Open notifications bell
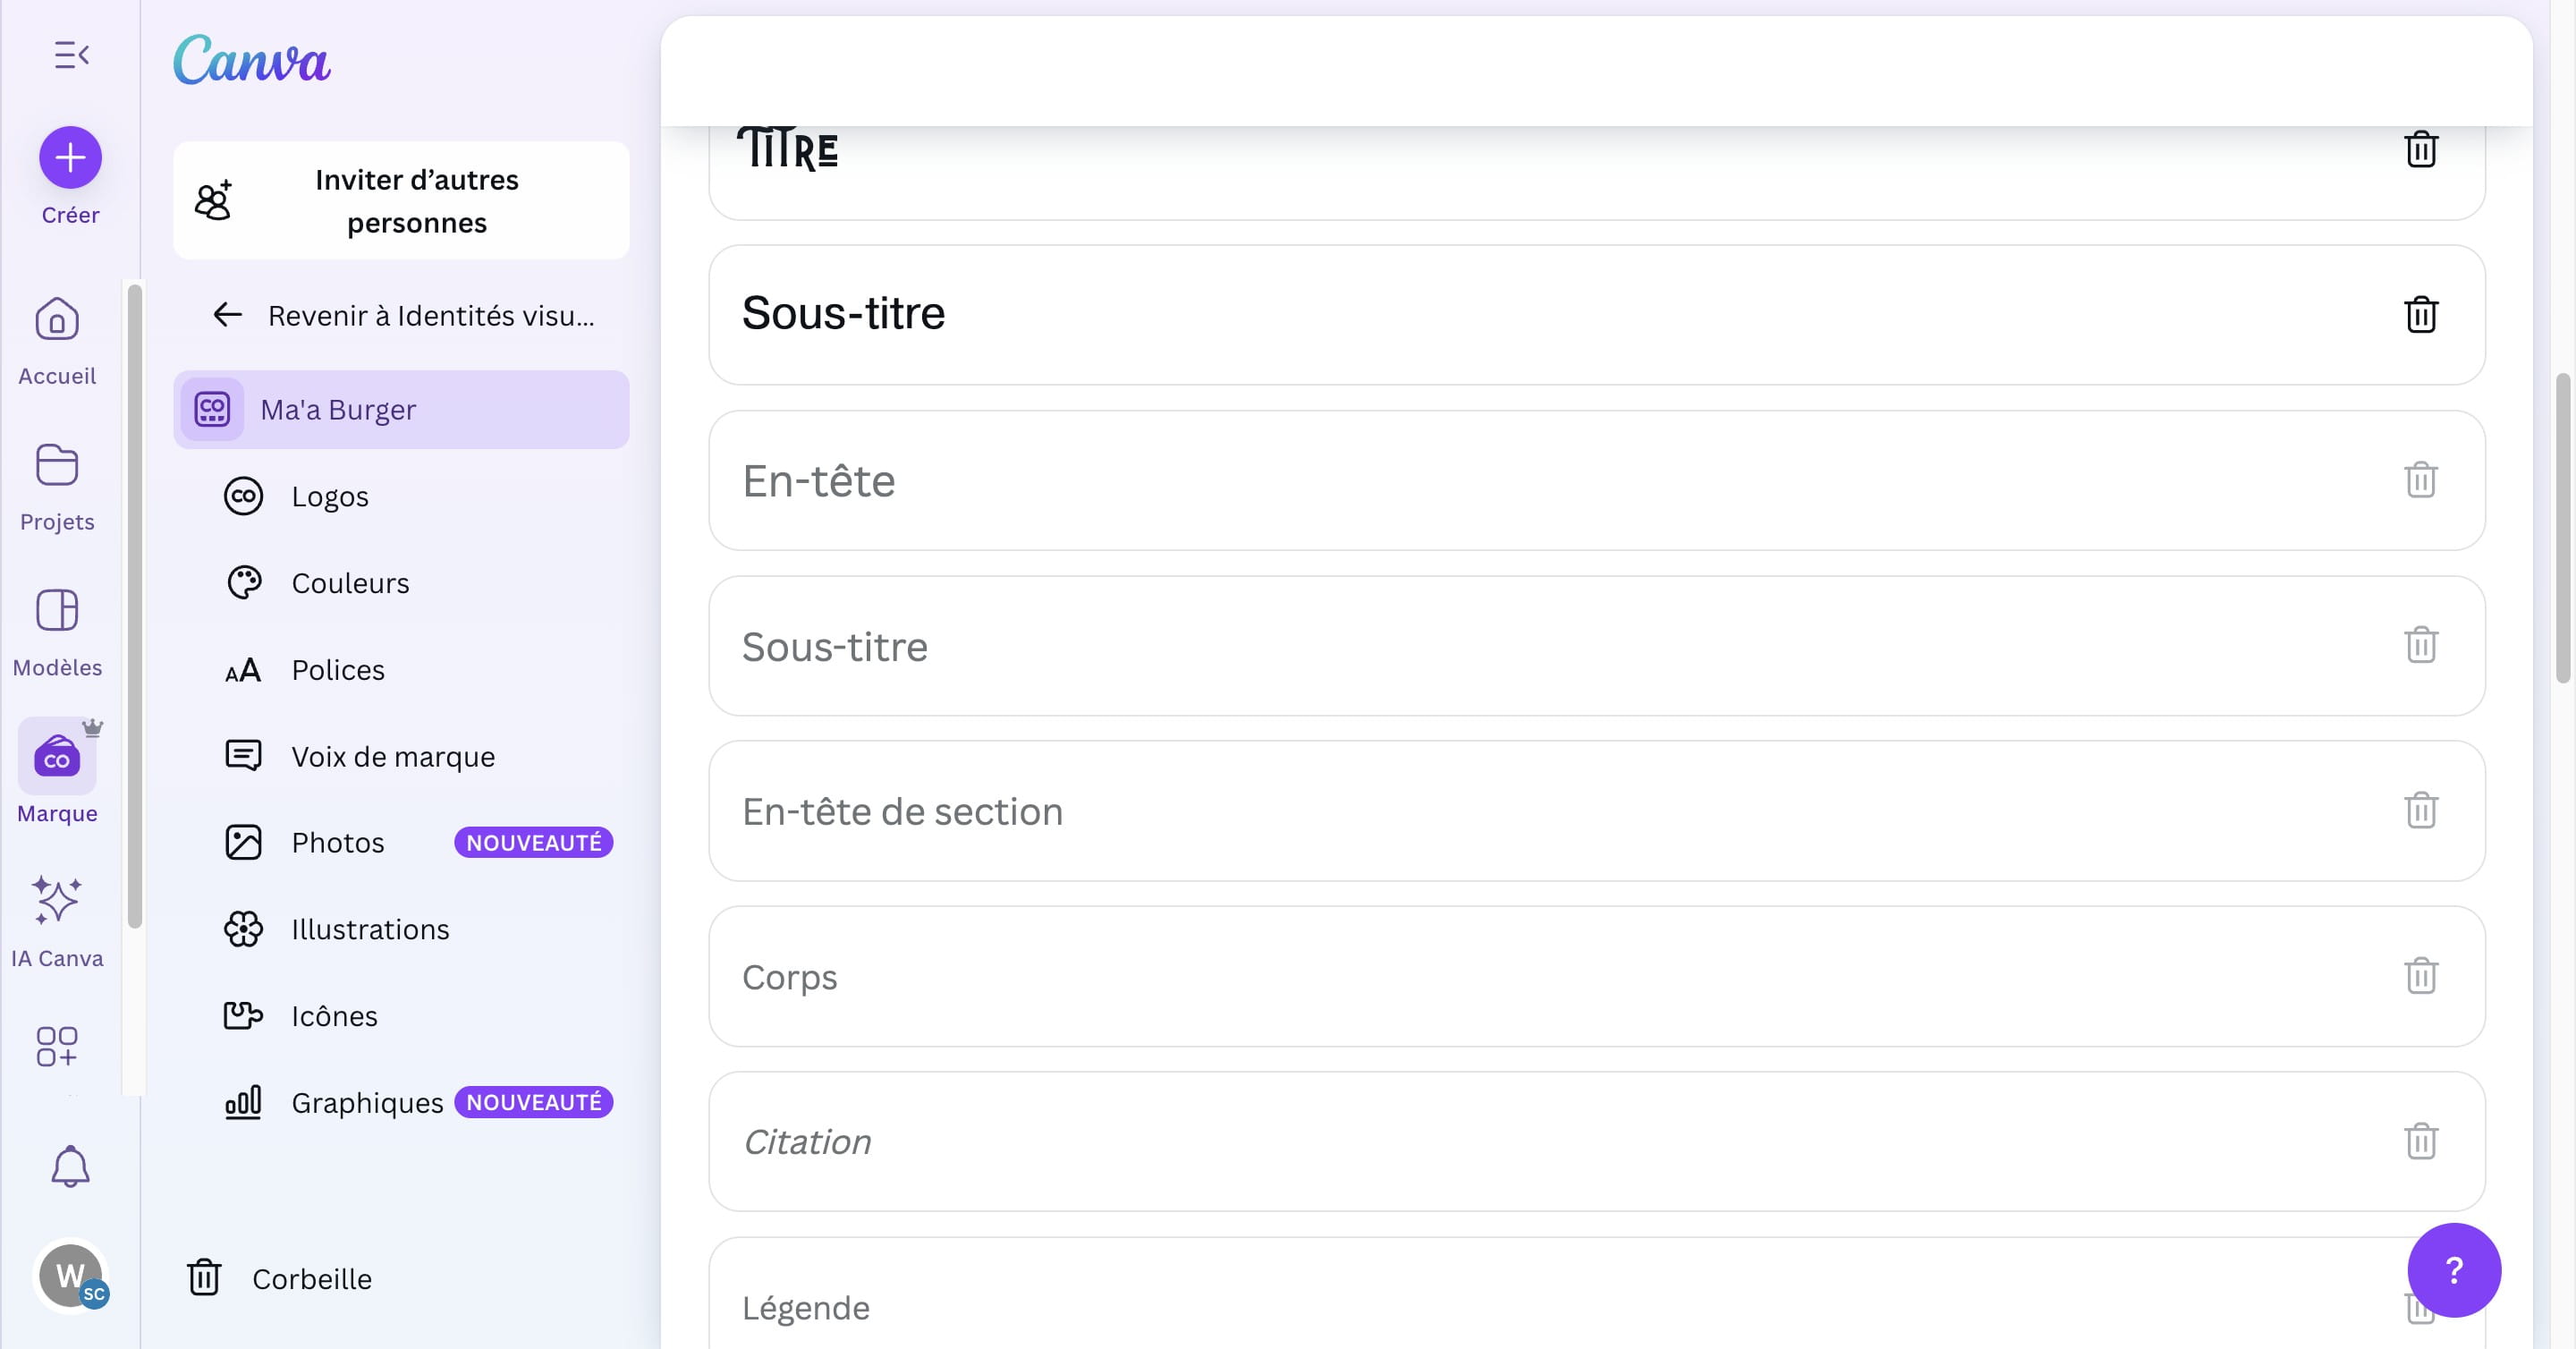Image resolution: width=2576 pixels, height=1349 pixels. [x=70, y=1166]
